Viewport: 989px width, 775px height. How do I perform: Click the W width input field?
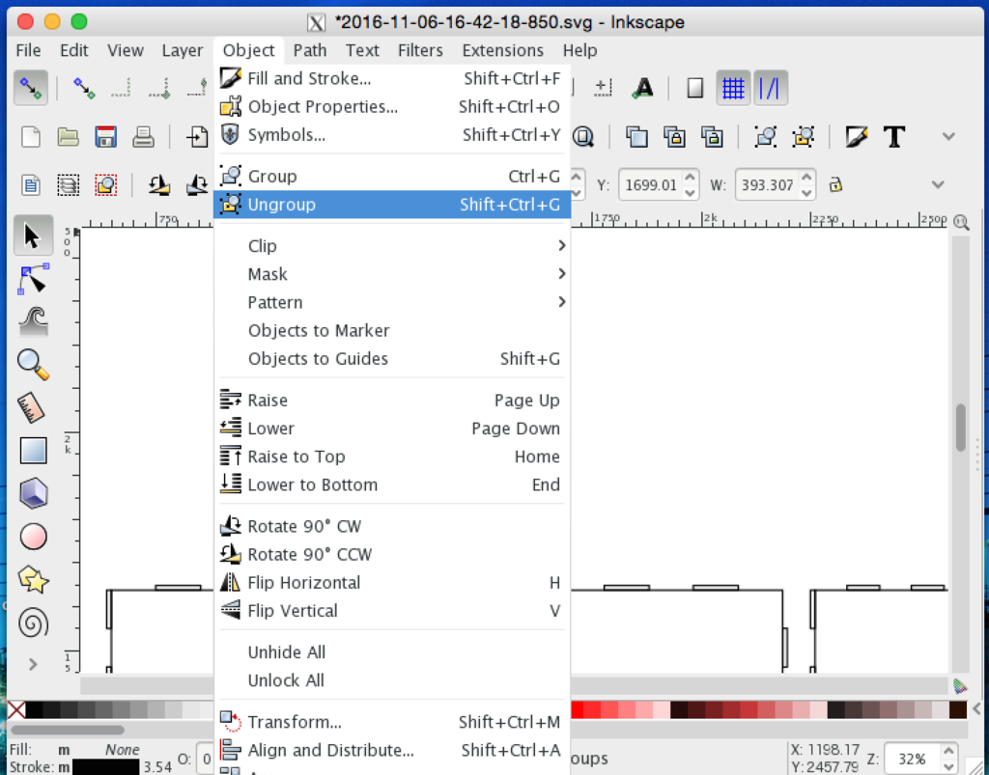pyautogui.click(x=768, y=185)
